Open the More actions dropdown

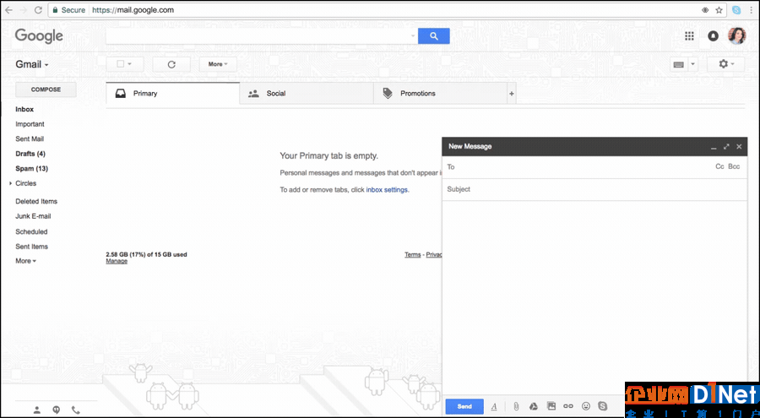218,64
